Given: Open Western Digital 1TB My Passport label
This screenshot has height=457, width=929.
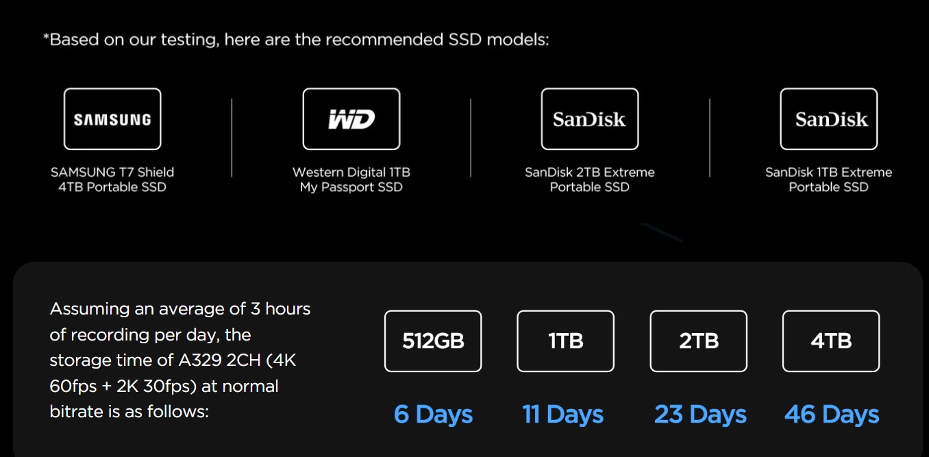Looking at the screenshot, I should (351, 180).
